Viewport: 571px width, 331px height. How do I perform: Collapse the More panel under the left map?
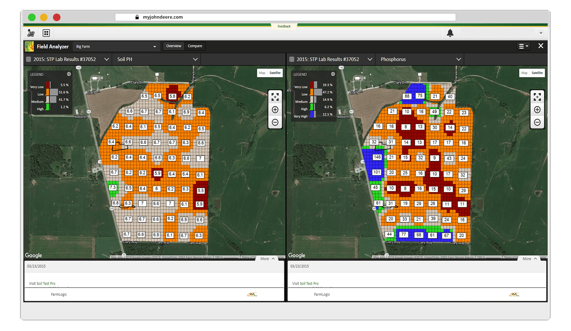coord(267,258)
